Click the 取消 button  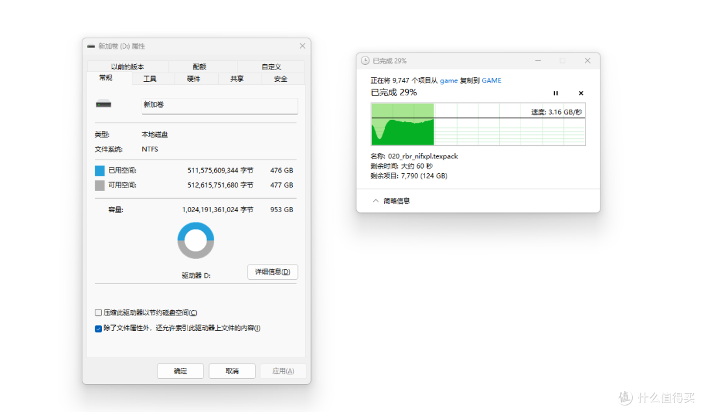(x=232, y=371)
